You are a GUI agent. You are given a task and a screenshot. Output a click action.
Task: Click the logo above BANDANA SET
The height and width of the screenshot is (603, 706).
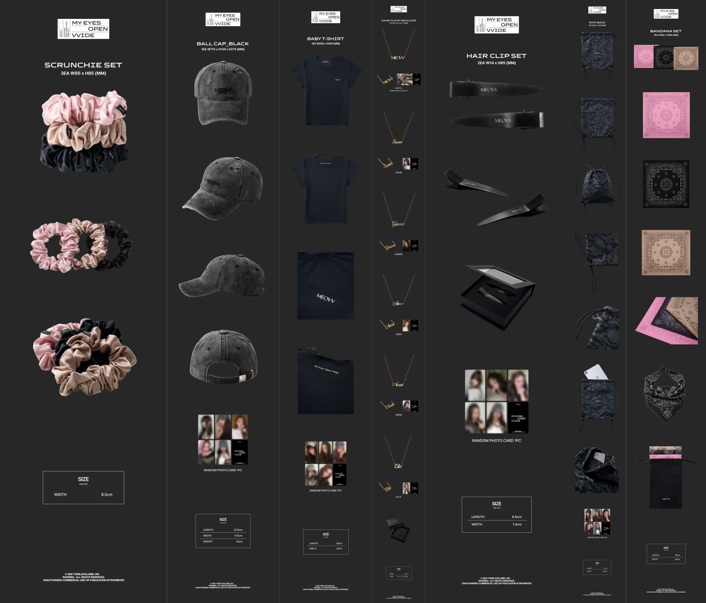(x=666, y=14)
